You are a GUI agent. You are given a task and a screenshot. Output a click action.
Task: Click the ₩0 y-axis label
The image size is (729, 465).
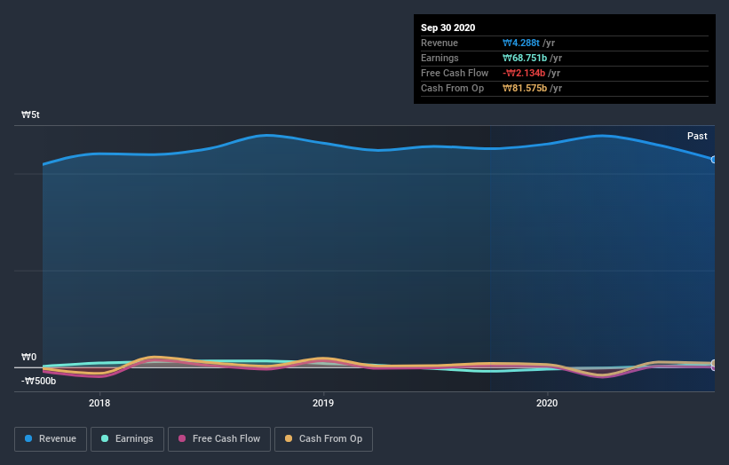click(28, 357)
